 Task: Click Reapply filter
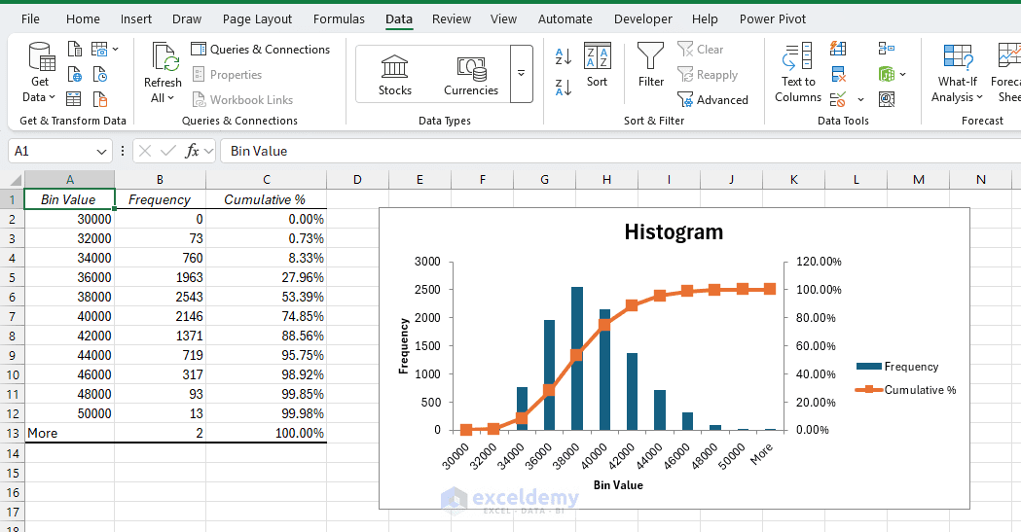[x=708, y=75]
